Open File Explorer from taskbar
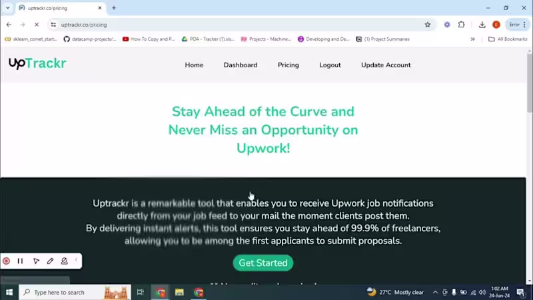The width and height of the screenshot is (533, 300). [179, 292]
